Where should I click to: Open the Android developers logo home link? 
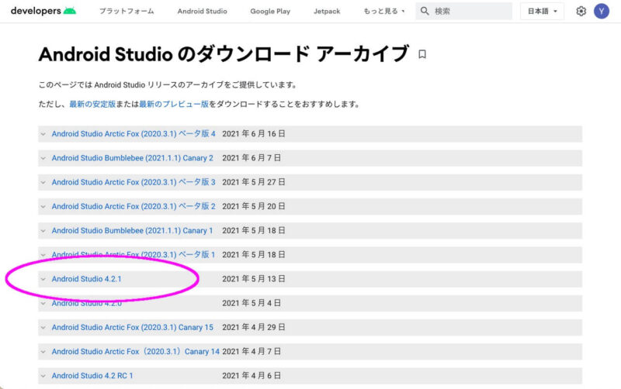[43, 11]
